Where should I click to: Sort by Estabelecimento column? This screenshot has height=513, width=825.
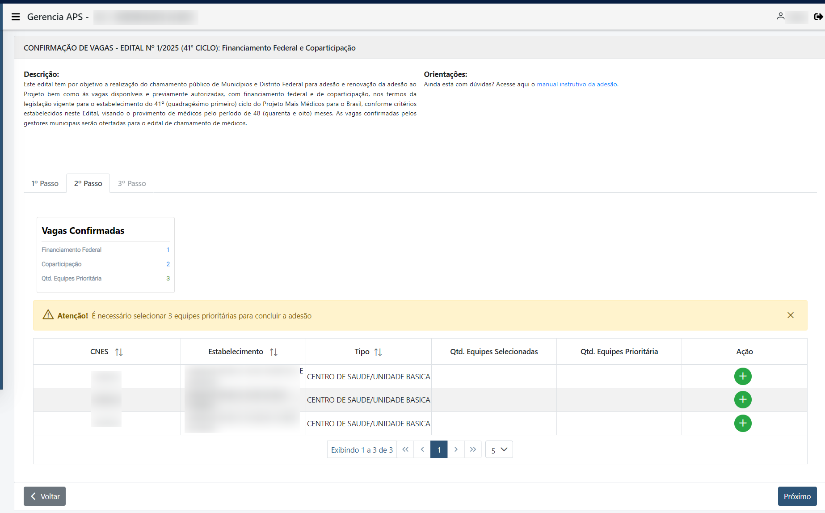coord(274,352)
